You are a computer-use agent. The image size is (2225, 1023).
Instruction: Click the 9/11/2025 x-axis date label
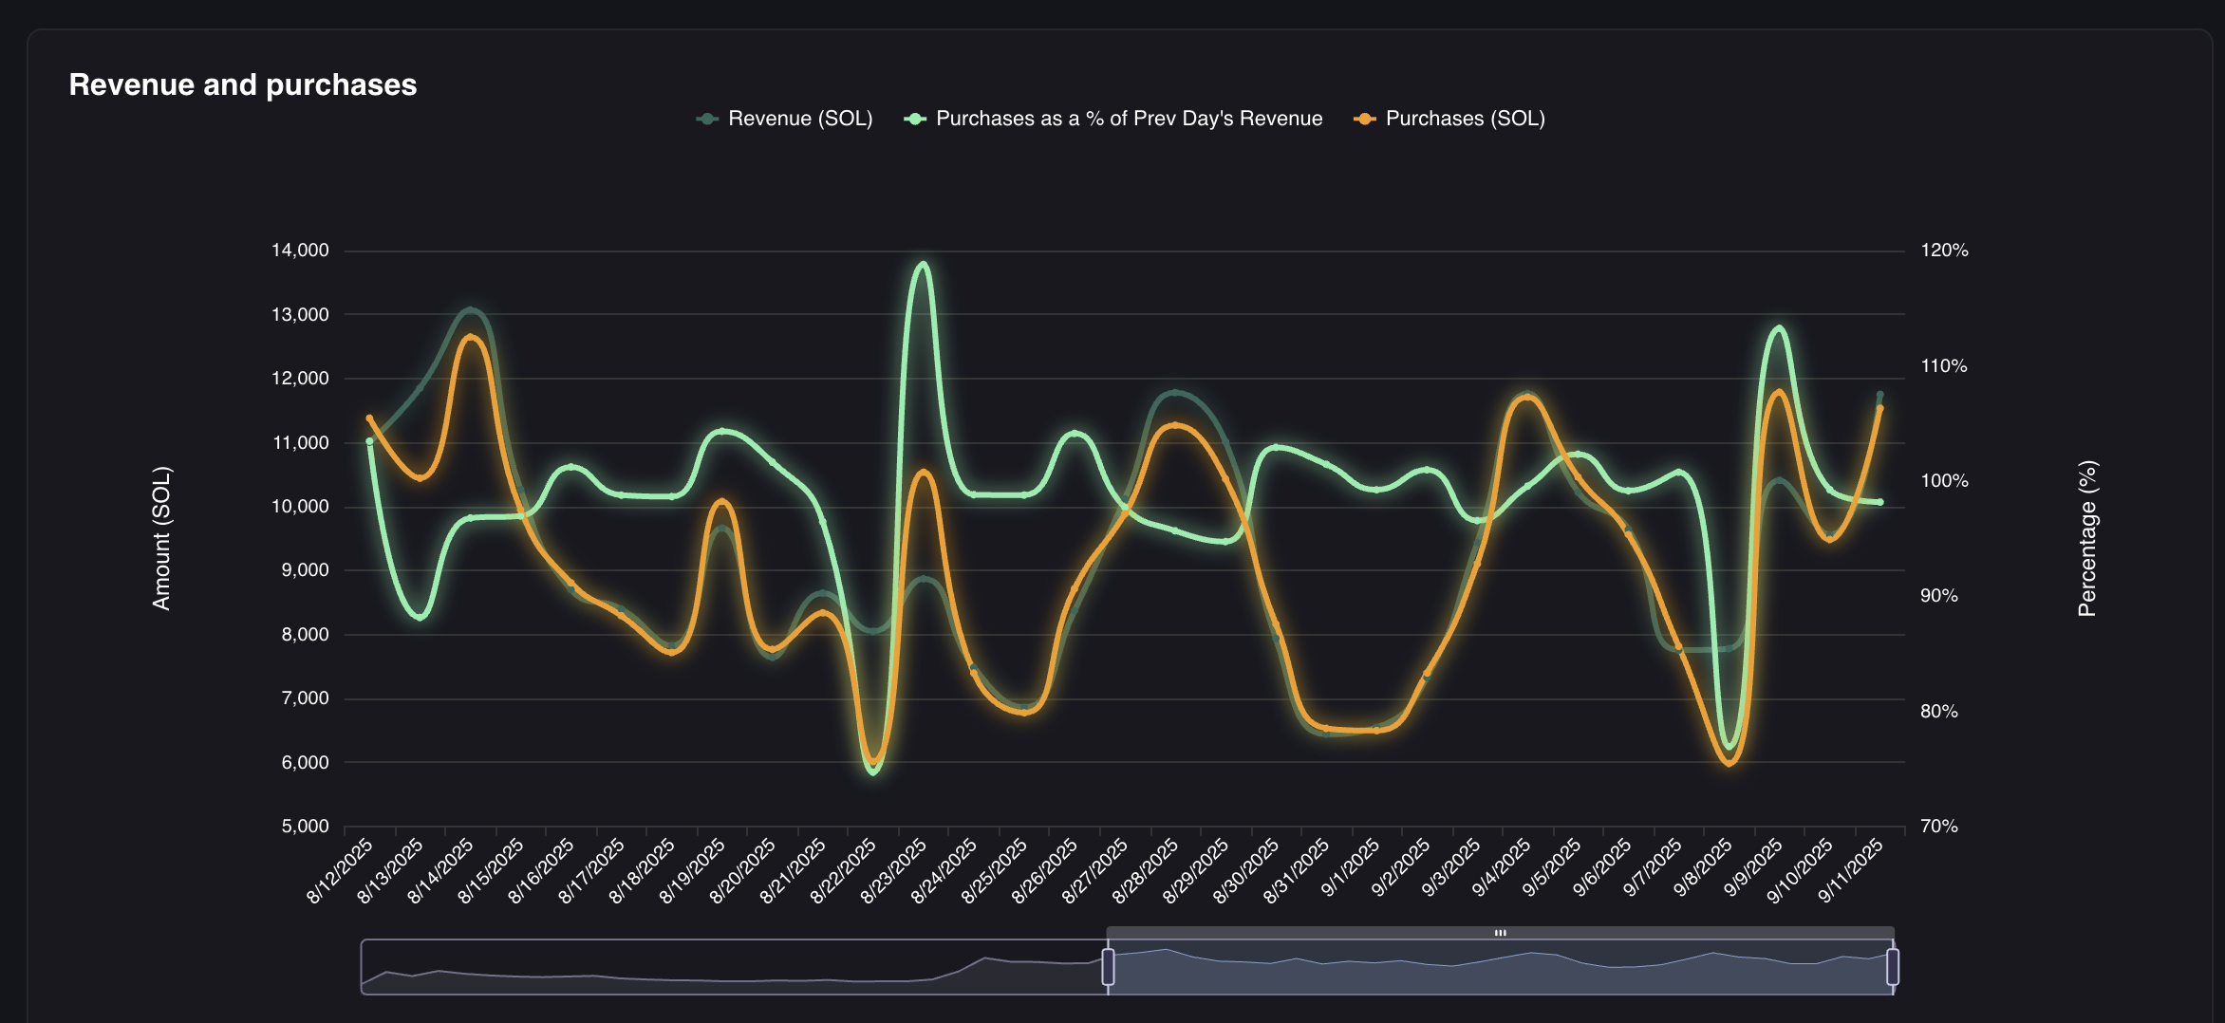[x=1850, y=871]
